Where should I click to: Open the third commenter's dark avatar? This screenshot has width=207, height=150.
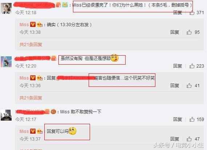coord(6,115)
